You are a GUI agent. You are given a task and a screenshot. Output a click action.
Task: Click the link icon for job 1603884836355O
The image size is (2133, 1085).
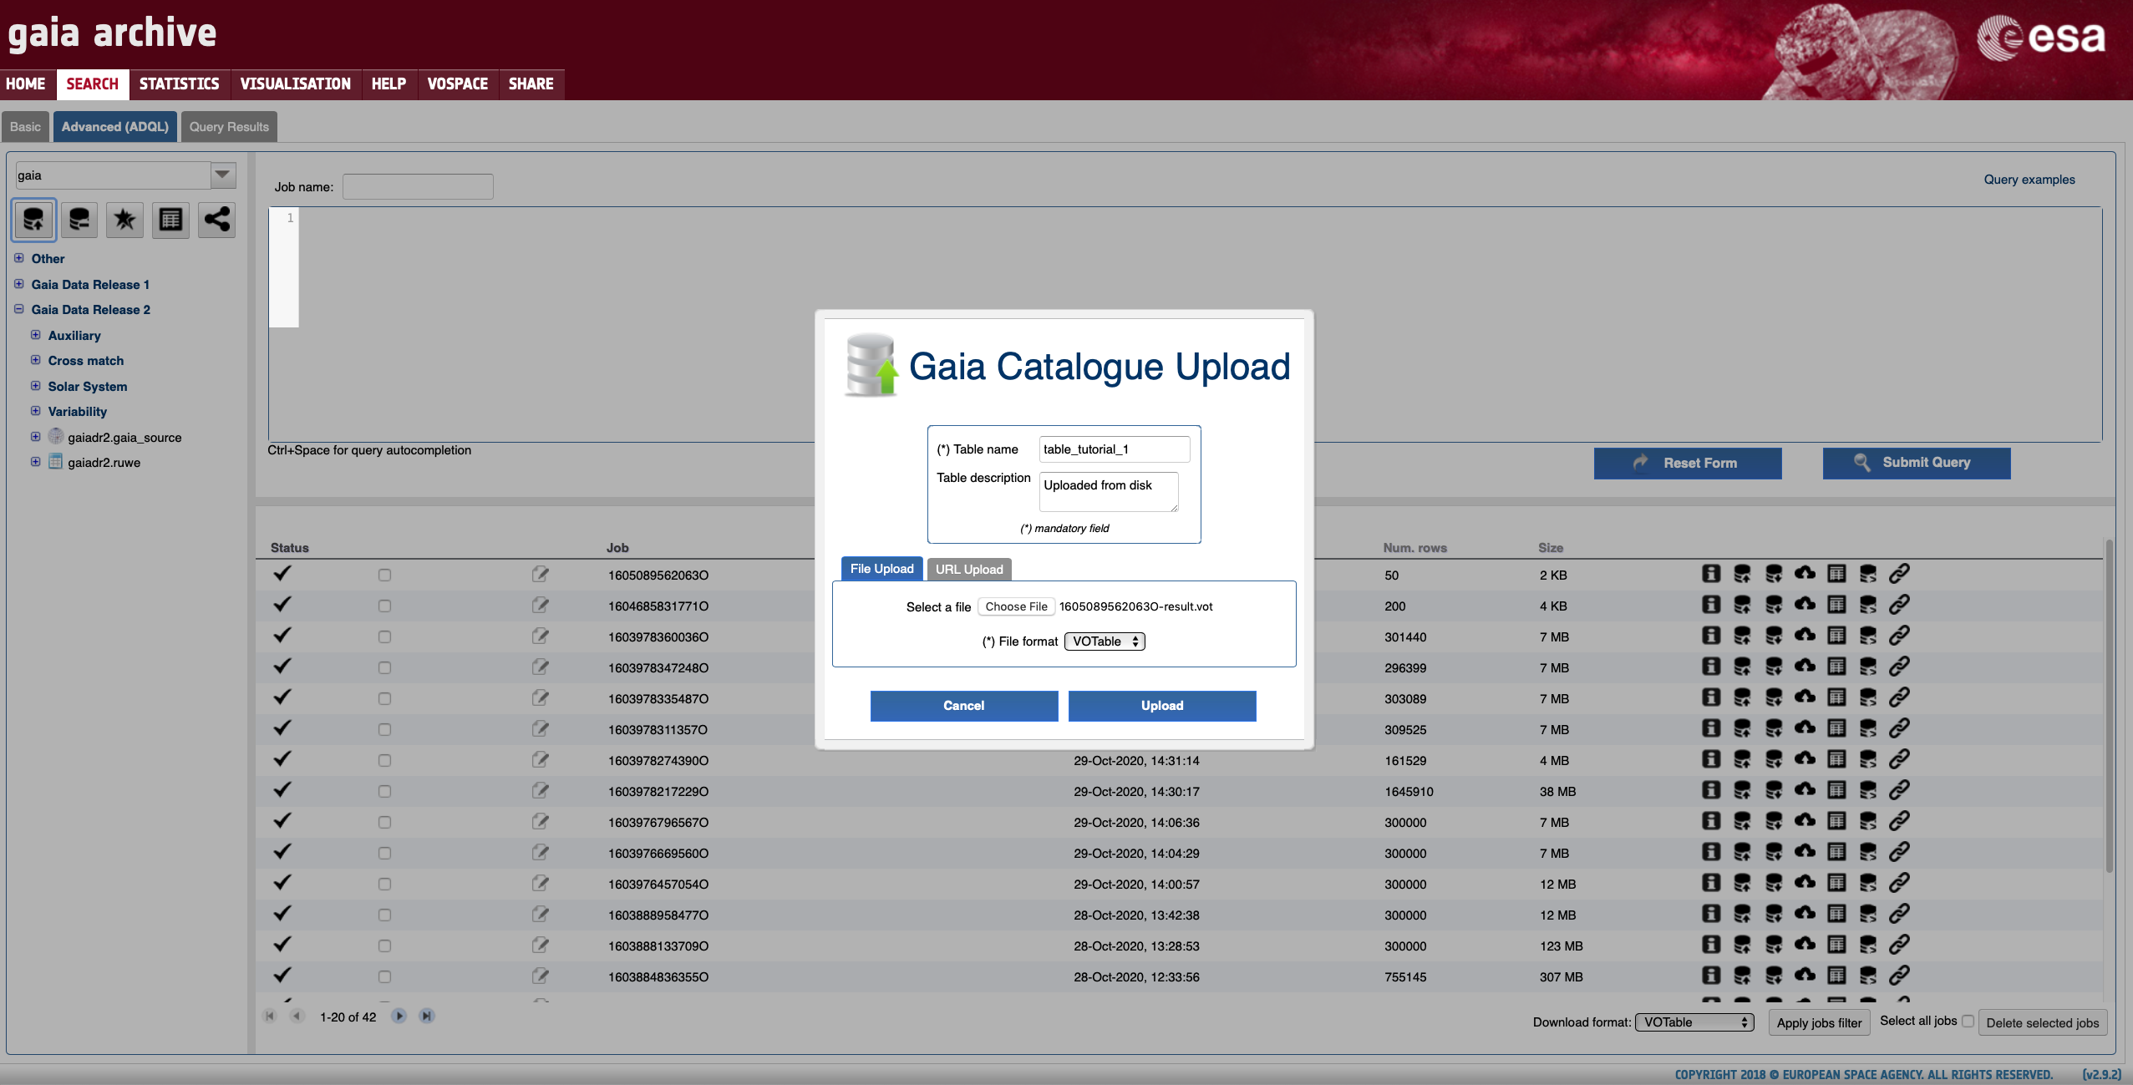pos(1899,976)
